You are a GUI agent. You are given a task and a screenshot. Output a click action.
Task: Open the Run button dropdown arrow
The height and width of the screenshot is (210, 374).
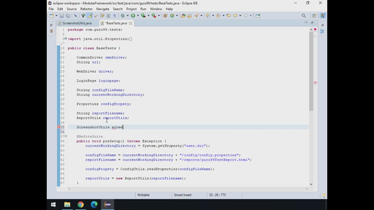point(138,16)
